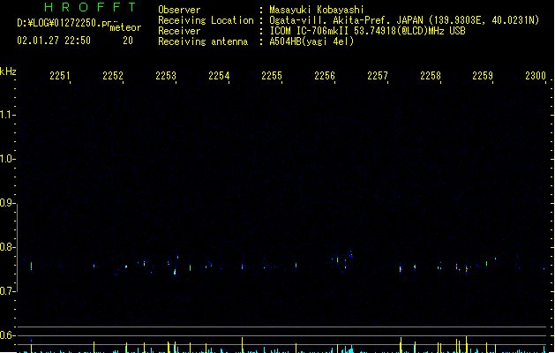
Task: Click the 2259 time marker
Action: pyautogui.click(x=483, y=76)
